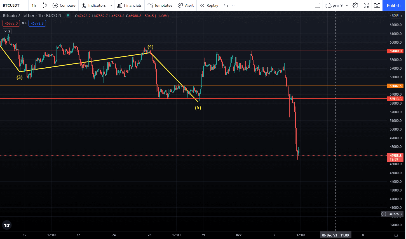Click the Compare symbol plus icon
Screen dimensions: 406x239
click(55, 5)
